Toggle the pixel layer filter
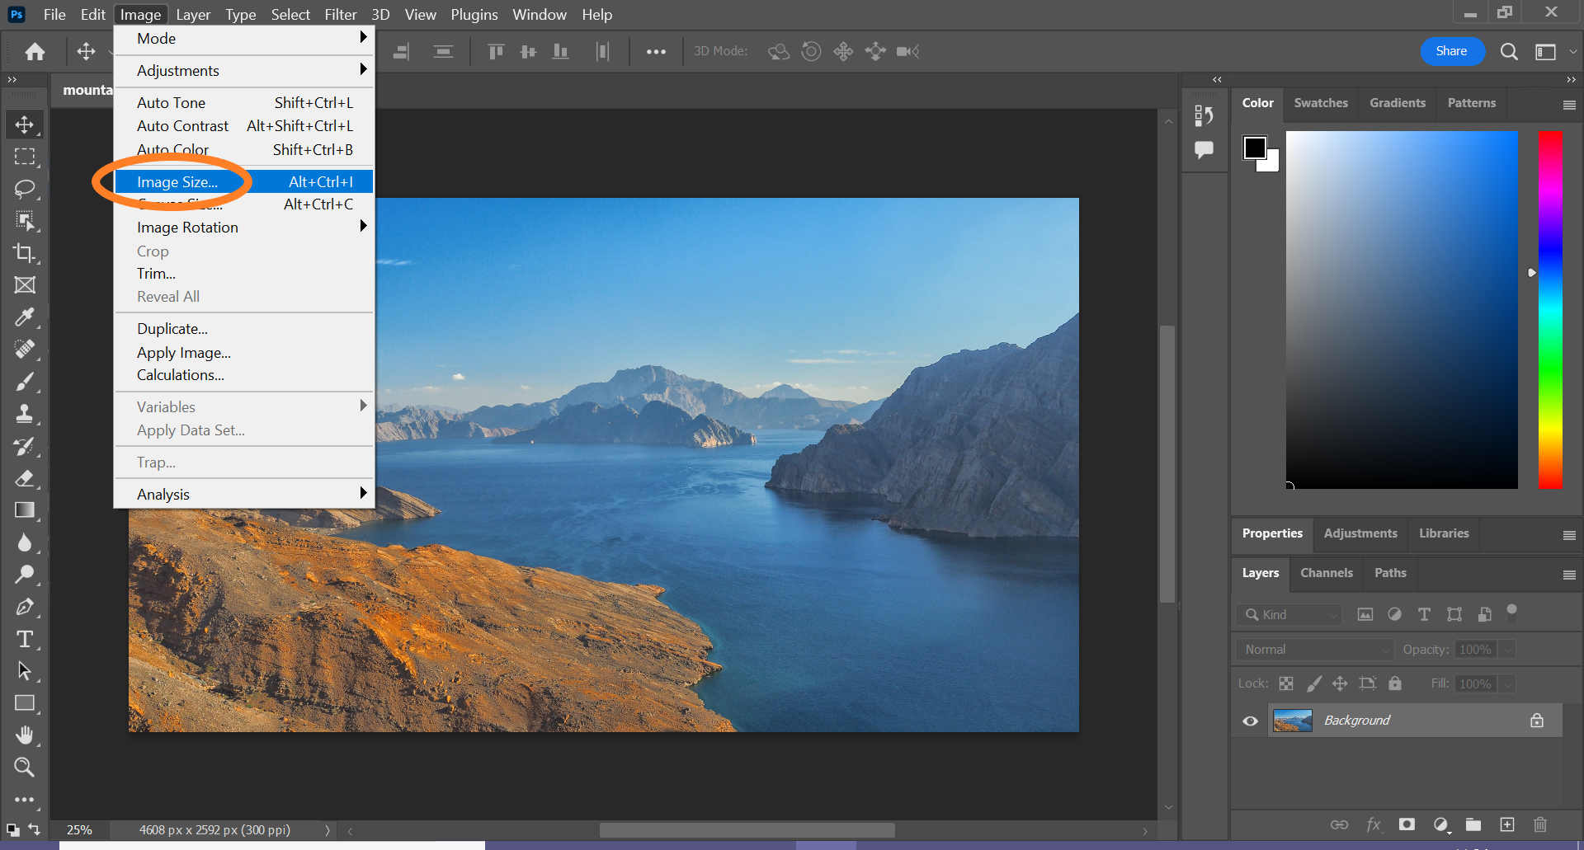Image resolution: width=1584 pixels, height=850 pixels. pos(1365,614)
